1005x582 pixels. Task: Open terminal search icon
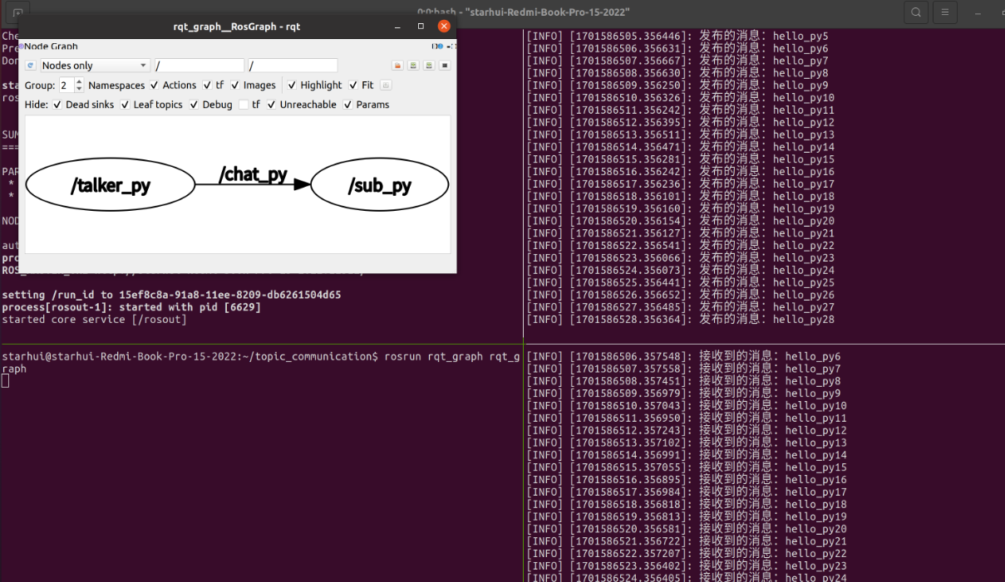pos(916,12)
